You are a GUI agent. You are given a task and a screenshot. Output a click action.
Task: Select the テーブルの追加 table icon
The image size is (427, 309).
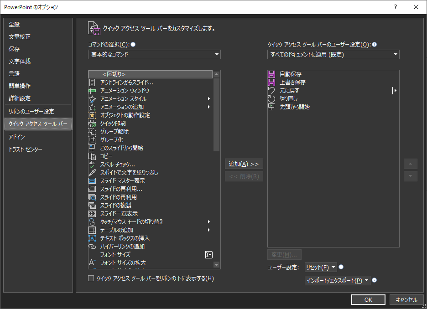92,230
